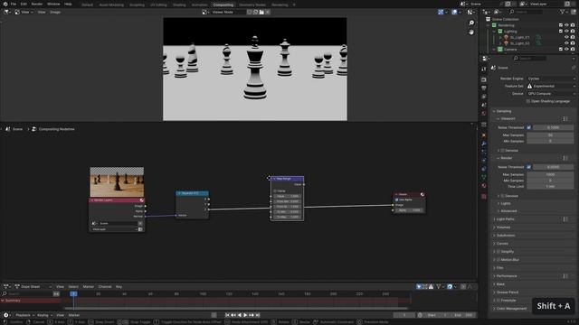Click the Viewer node header
This screenshot has width=579, height=325.
[x=409, y=194]
